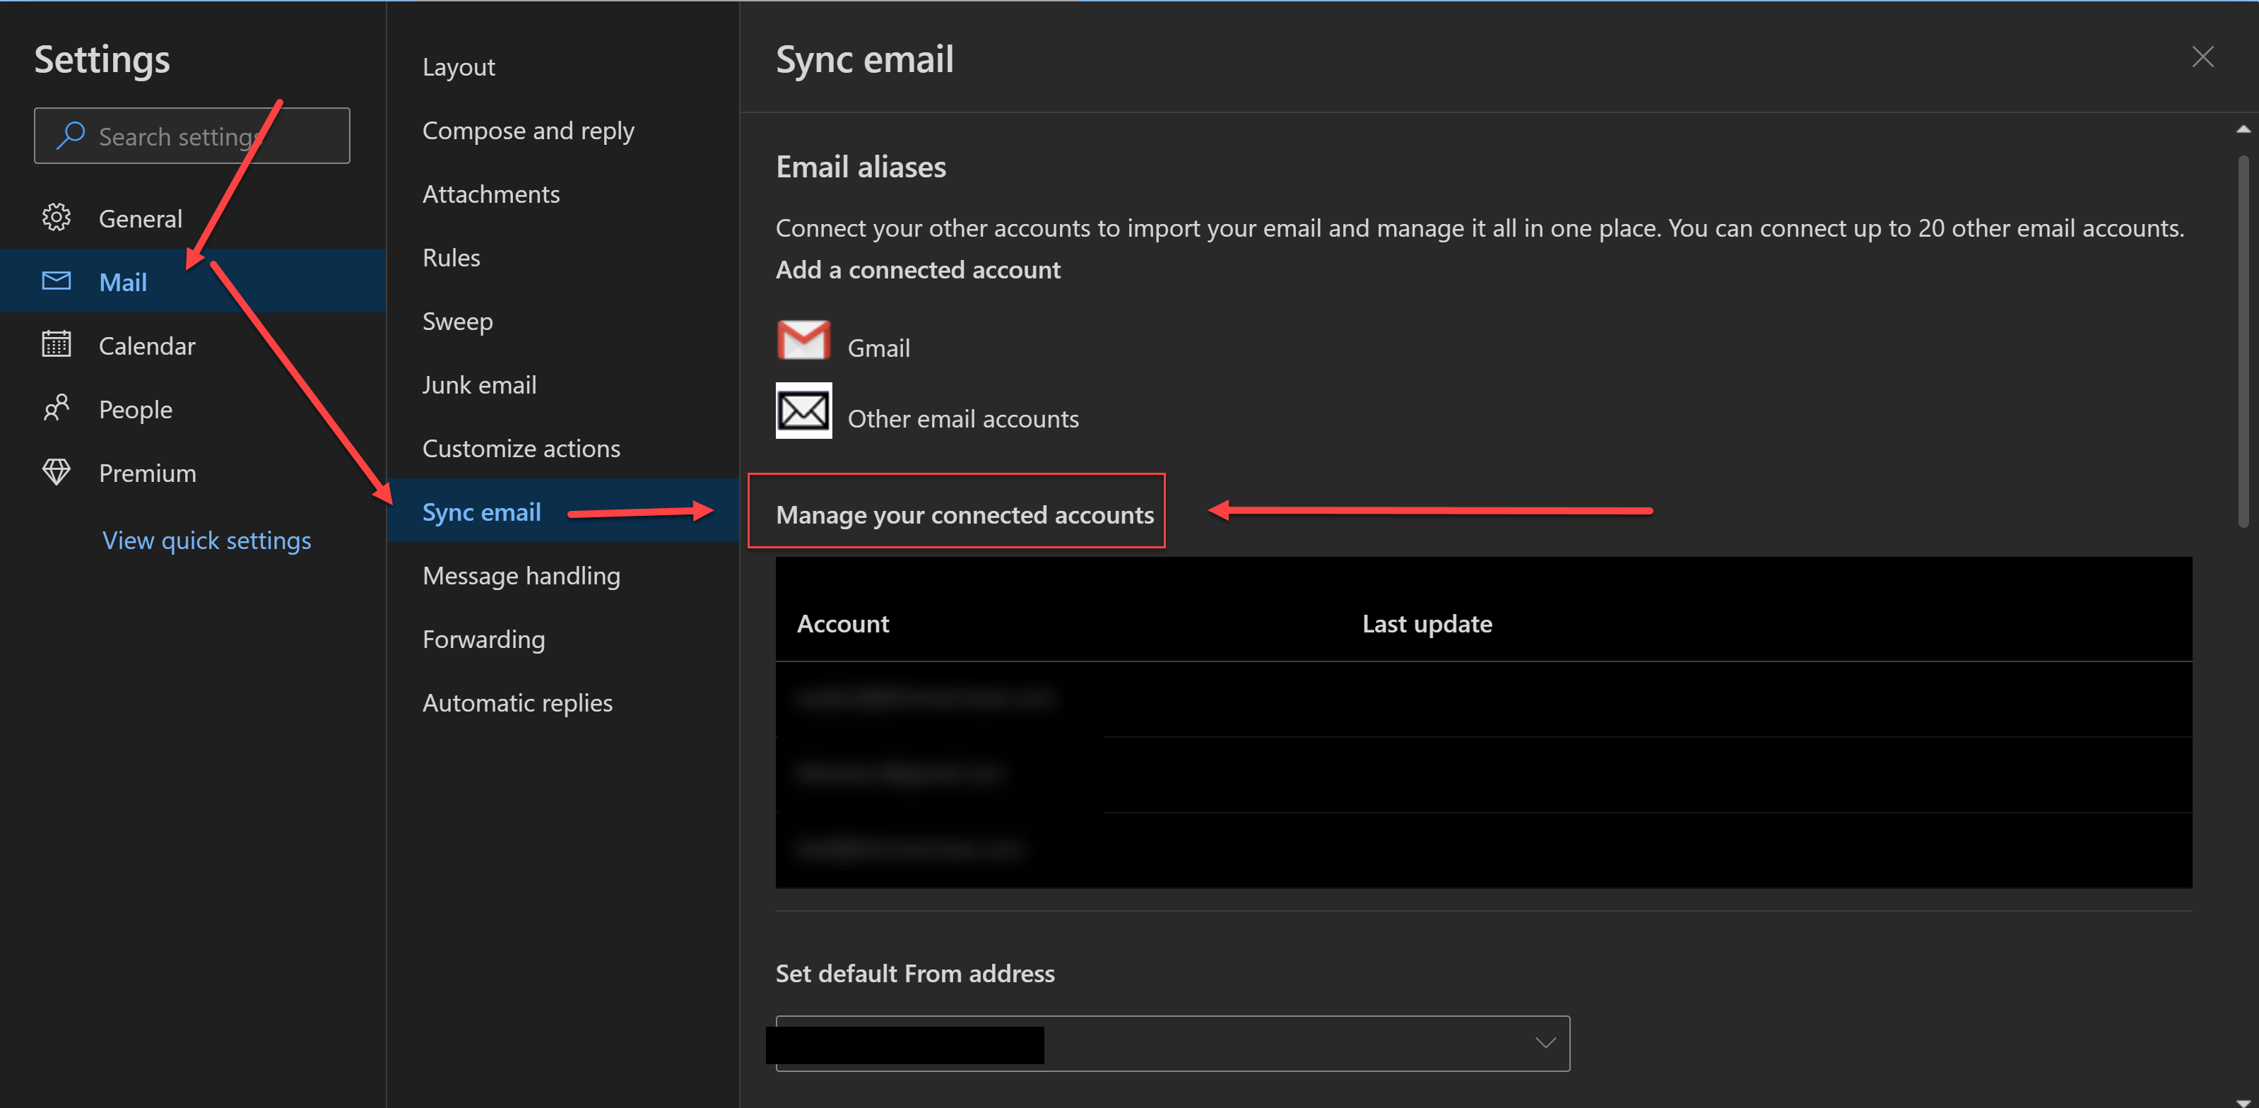Select the People category label
This screenshot has width=2259, height=1108.
[x=135, y=410]
